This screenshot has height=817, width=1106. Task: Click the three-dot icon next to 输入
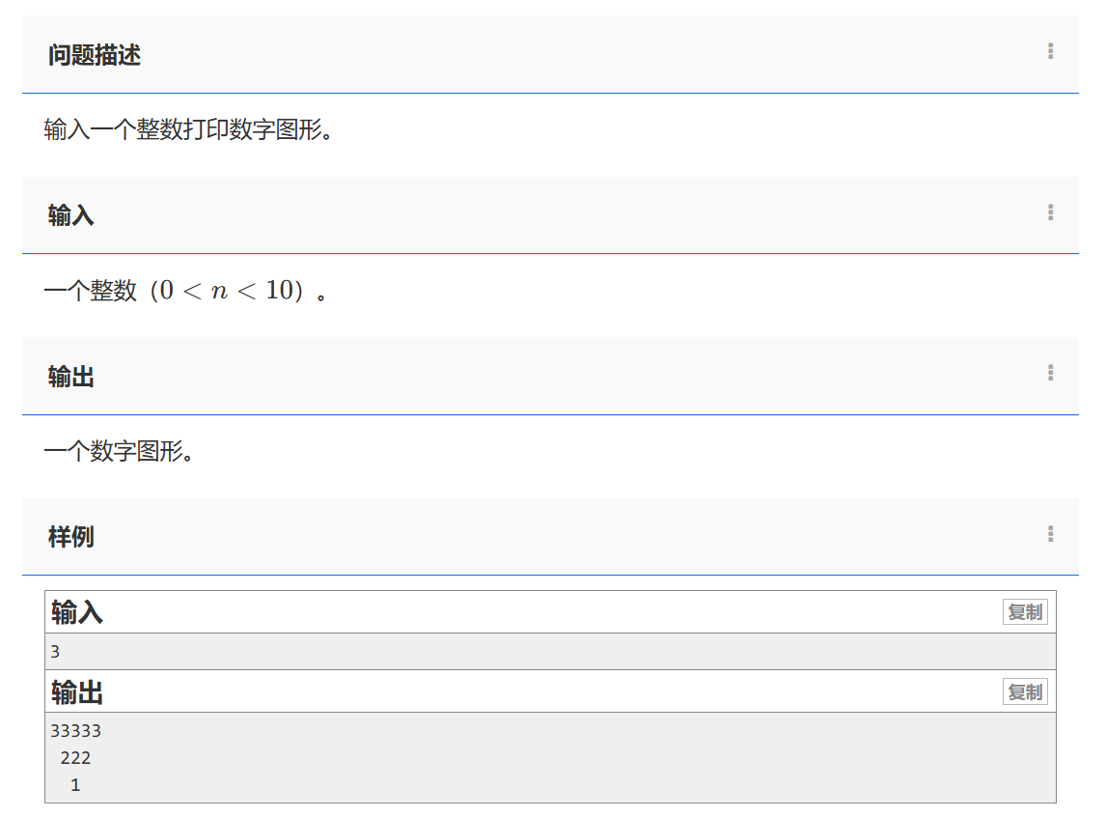point(1049,214)
